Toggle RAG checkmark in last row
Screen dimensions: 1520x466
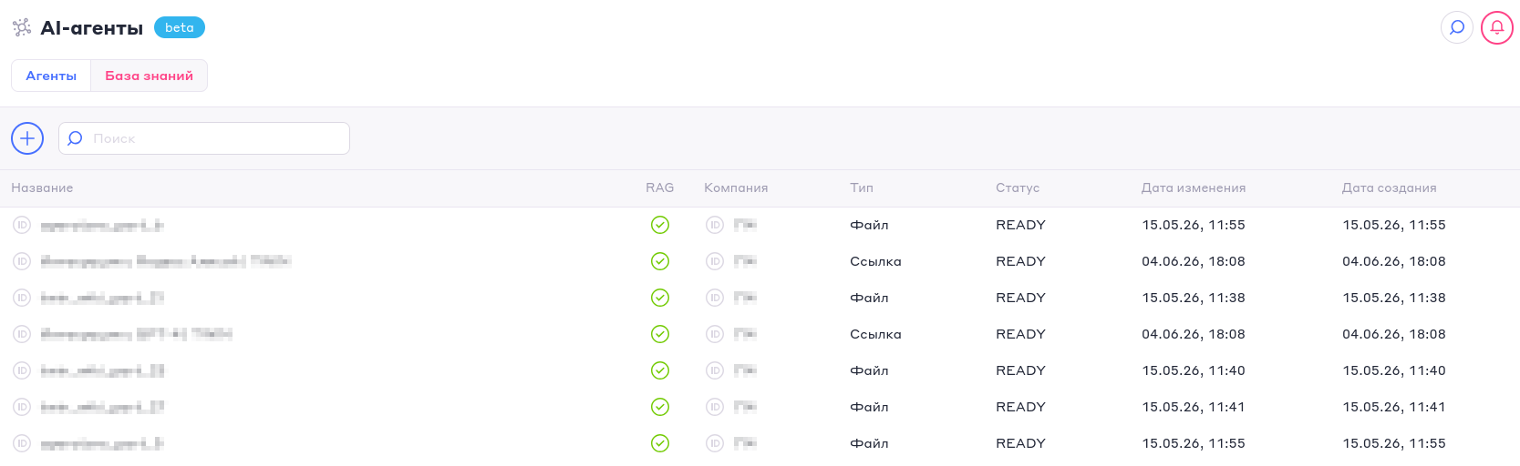point(660,443)
